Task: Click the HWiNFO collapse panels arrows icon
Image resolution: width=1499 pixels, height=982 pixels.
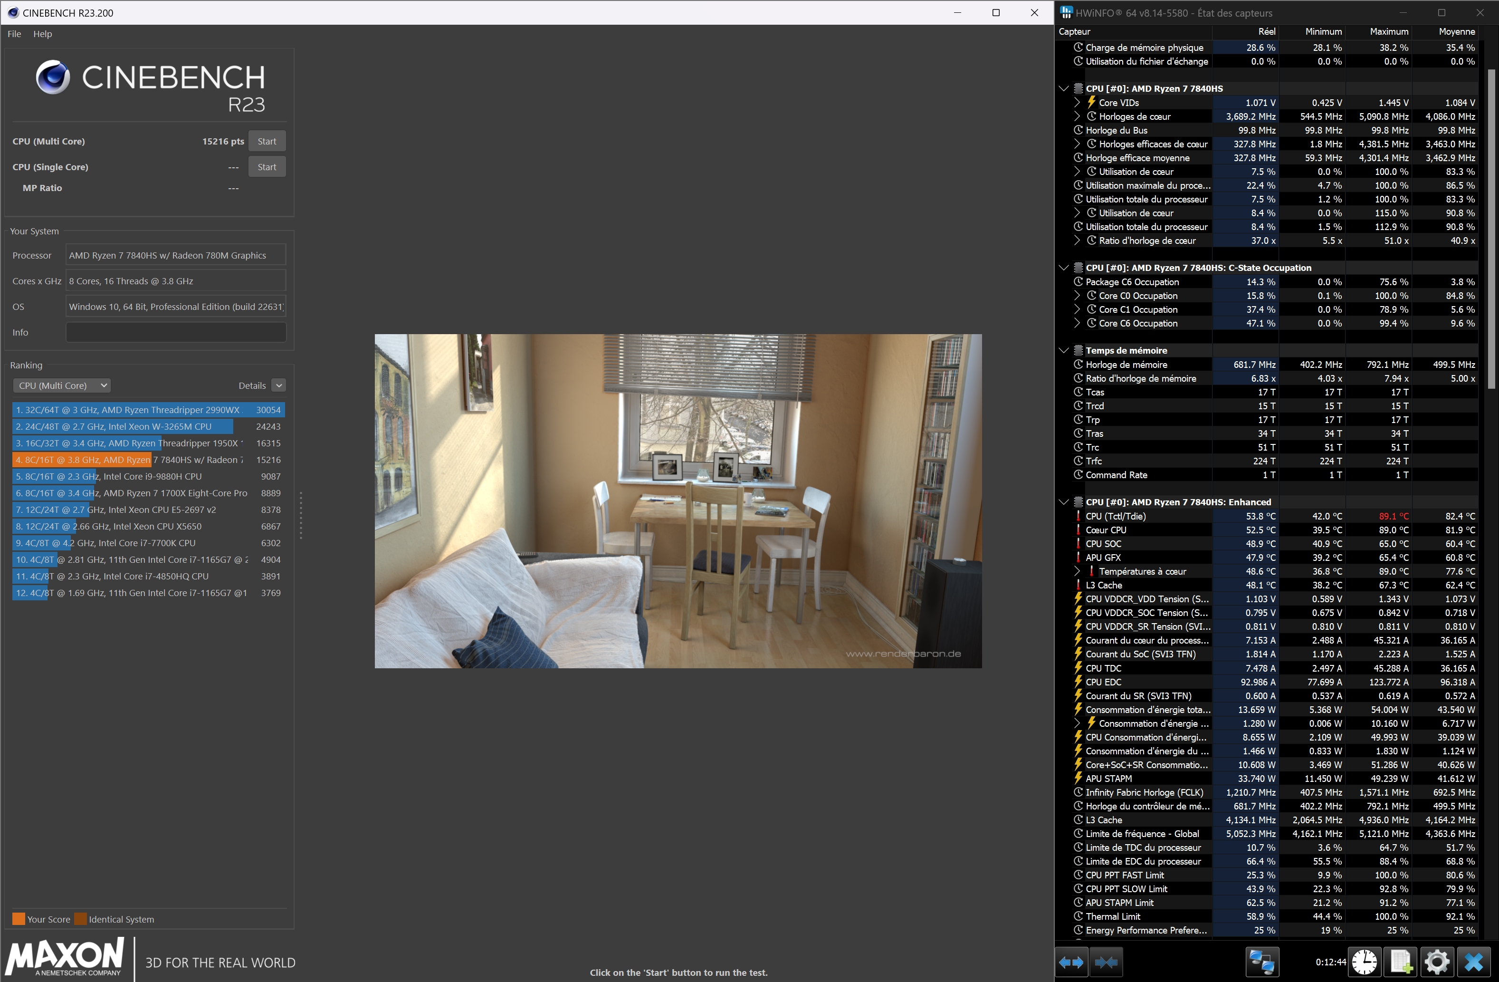Action: click(1106, 962)
